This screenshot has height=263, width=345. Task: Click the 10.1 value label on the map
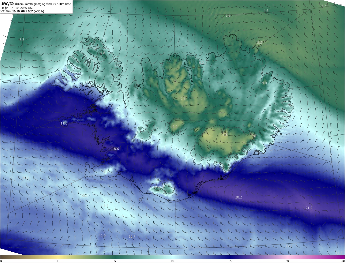(x=84, y=196)
